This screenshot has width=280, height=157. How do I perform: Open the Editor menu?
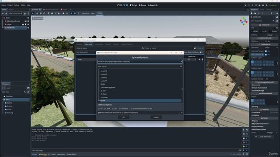(23, 5)
